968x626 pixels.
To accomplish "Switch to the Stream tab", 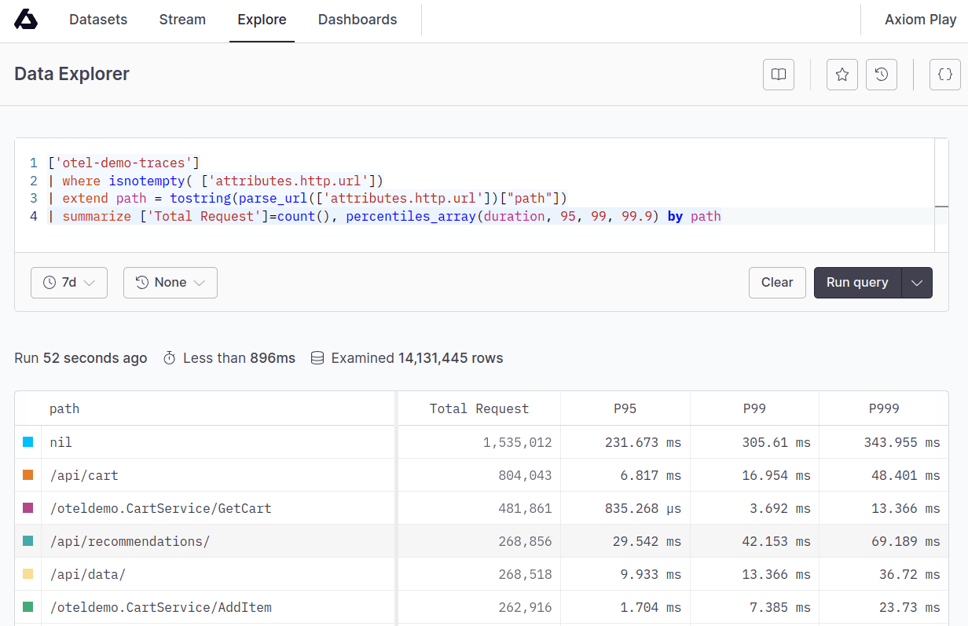I will pyautogui.click(x=182, y=20).
